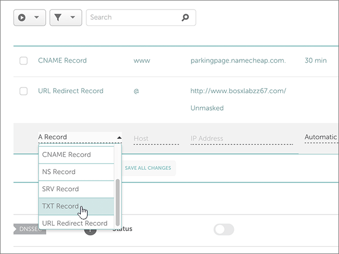Viewport: 339px width, 254px height.
Task: Click the Host input field
Action: click(156, 139)
